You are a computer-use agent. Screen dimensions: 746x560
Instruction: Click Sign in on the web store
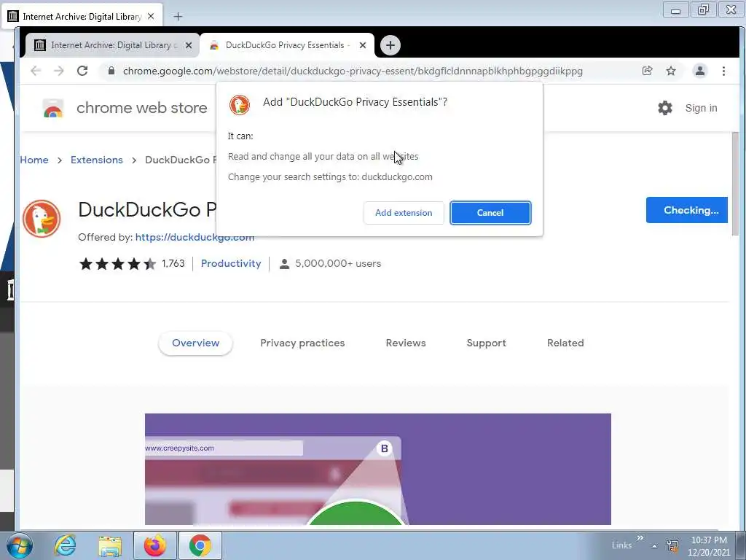pos(701,108)
